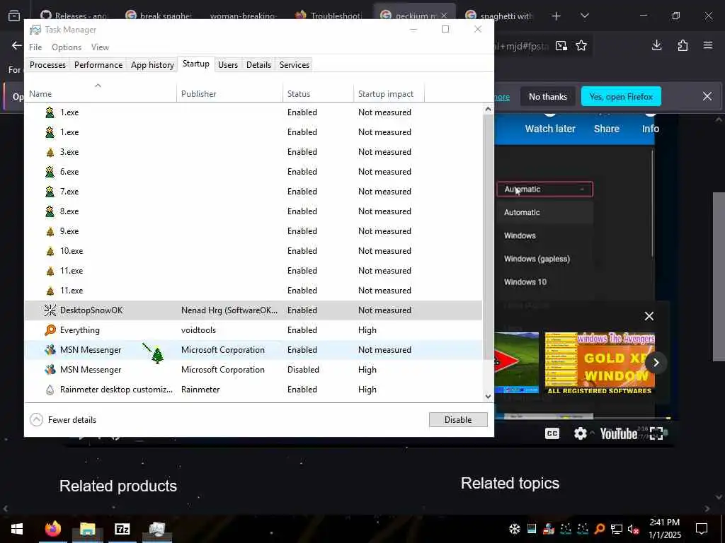Click the Disable button in Task Manager

(458, 420)
